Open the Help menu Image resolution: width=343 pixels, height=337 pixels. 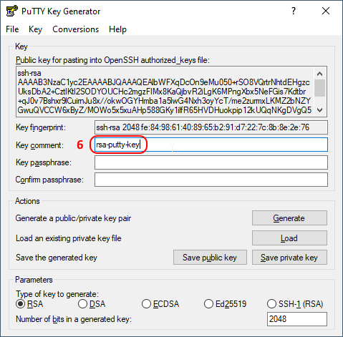(117, 29)
